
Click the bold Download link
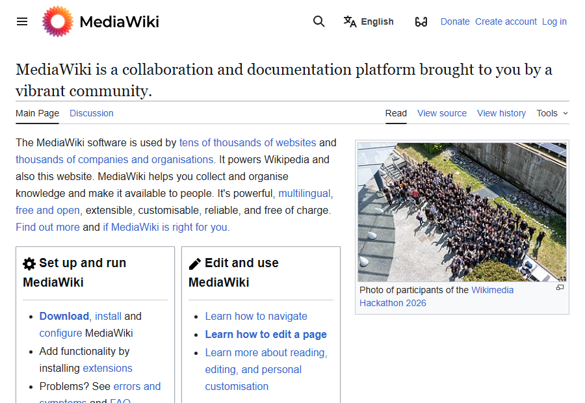point(64,316)
